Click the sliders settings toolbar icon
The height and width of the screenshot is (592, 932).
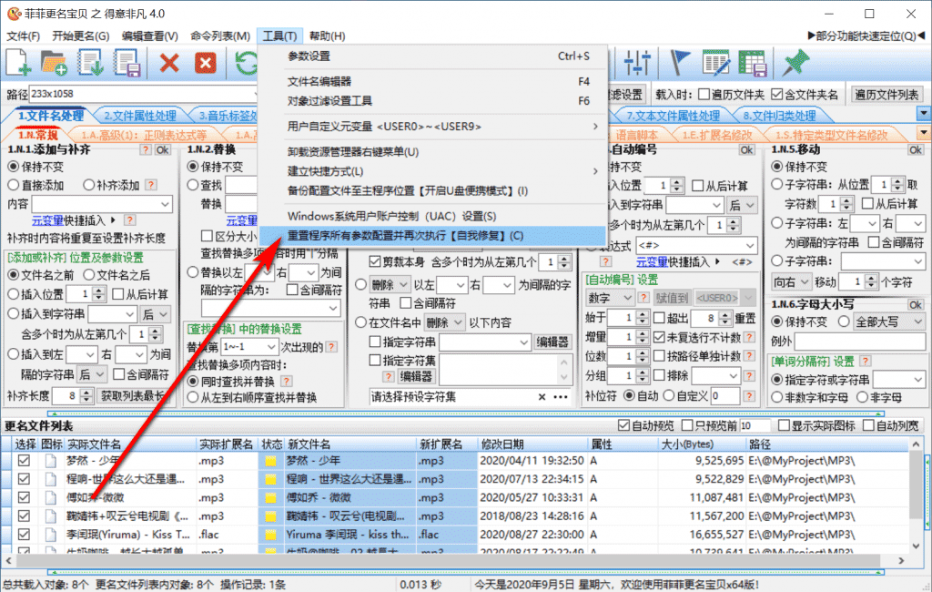(x=636, y=63)
